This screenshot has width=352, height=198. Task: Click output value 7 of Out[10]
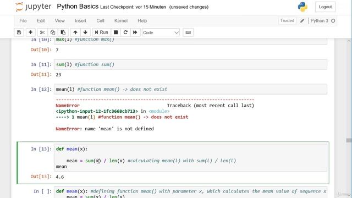[57, 50]
